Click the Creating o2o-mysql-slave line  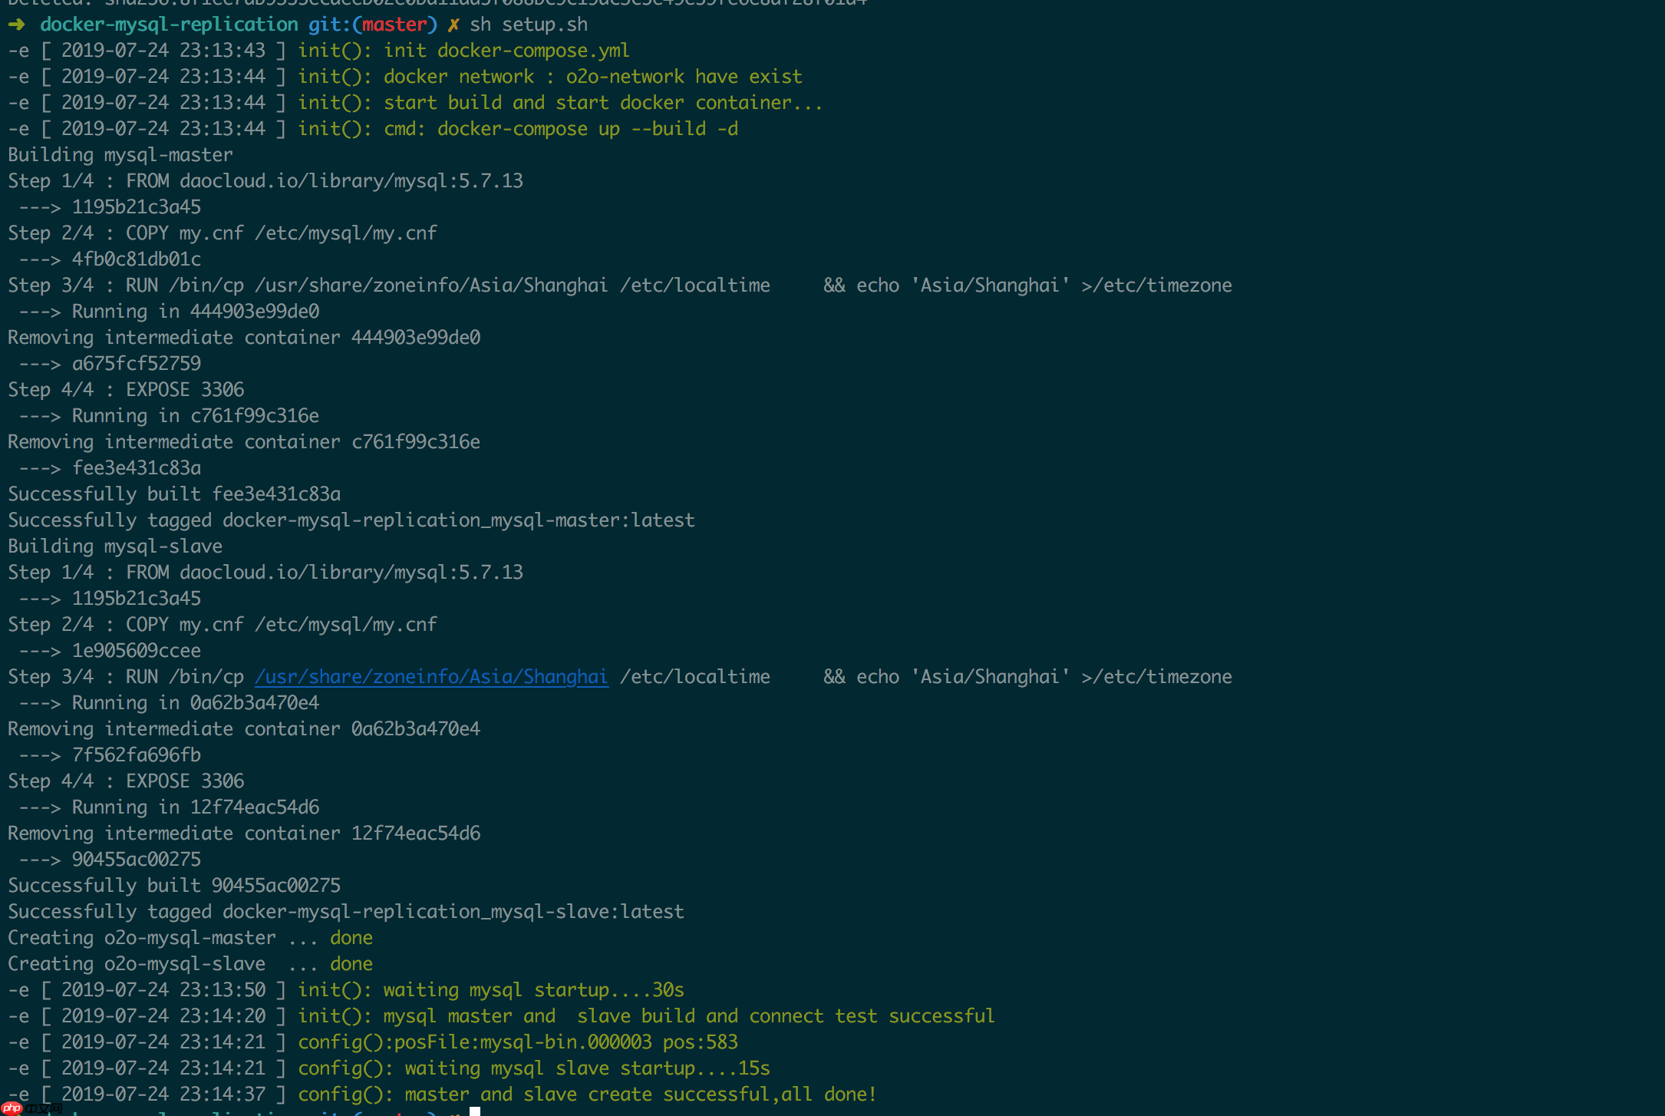point(137,963)
